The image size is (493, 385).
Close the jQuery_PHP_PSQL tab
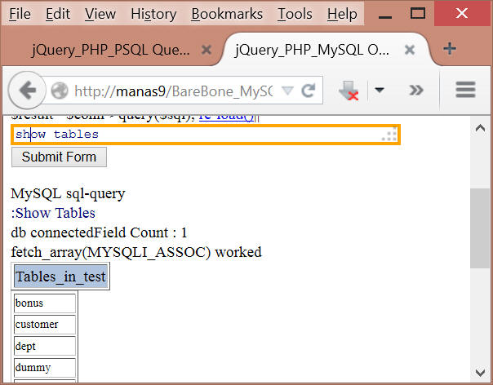(x=207, y=50)
